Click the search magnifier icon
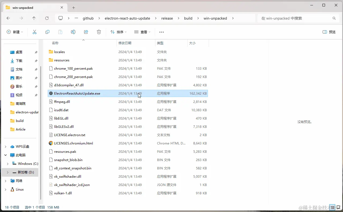The image size is (343, 212). pyautogui.click(x=334, y=18)
